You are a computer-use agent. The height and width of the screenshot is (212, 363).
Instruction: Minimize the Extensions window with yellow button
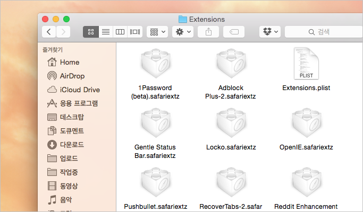pos(56,19)
